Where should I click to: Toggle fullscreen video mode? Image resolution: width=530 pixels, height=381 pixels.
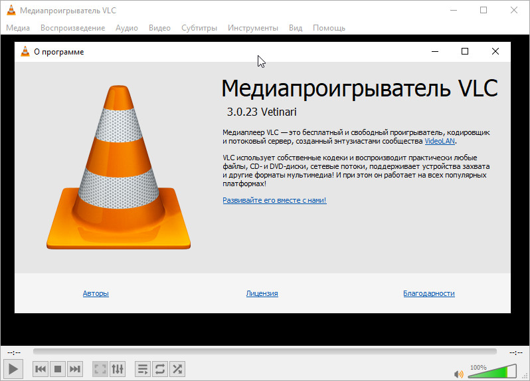[100, 368]
